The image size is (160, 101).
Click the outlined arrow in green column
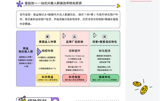tap(95, 35)
